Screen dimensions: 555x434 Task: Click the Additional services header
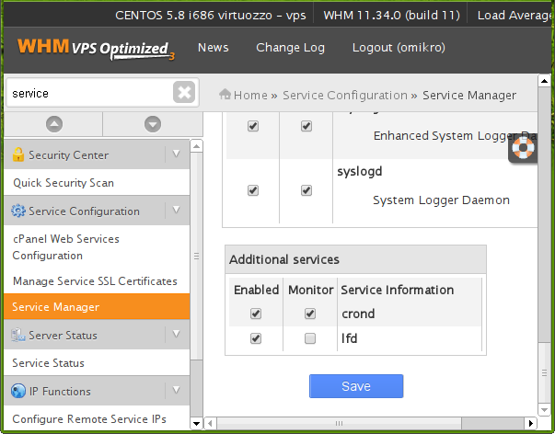point(355,259)
